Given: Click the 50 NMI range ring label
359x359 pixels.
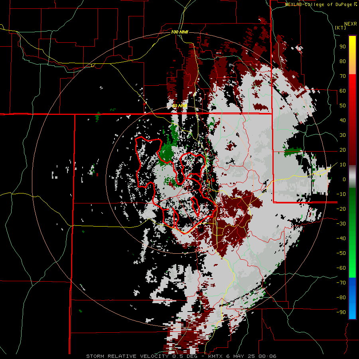Looking at the screenshot, I should (x=179, y=106).
